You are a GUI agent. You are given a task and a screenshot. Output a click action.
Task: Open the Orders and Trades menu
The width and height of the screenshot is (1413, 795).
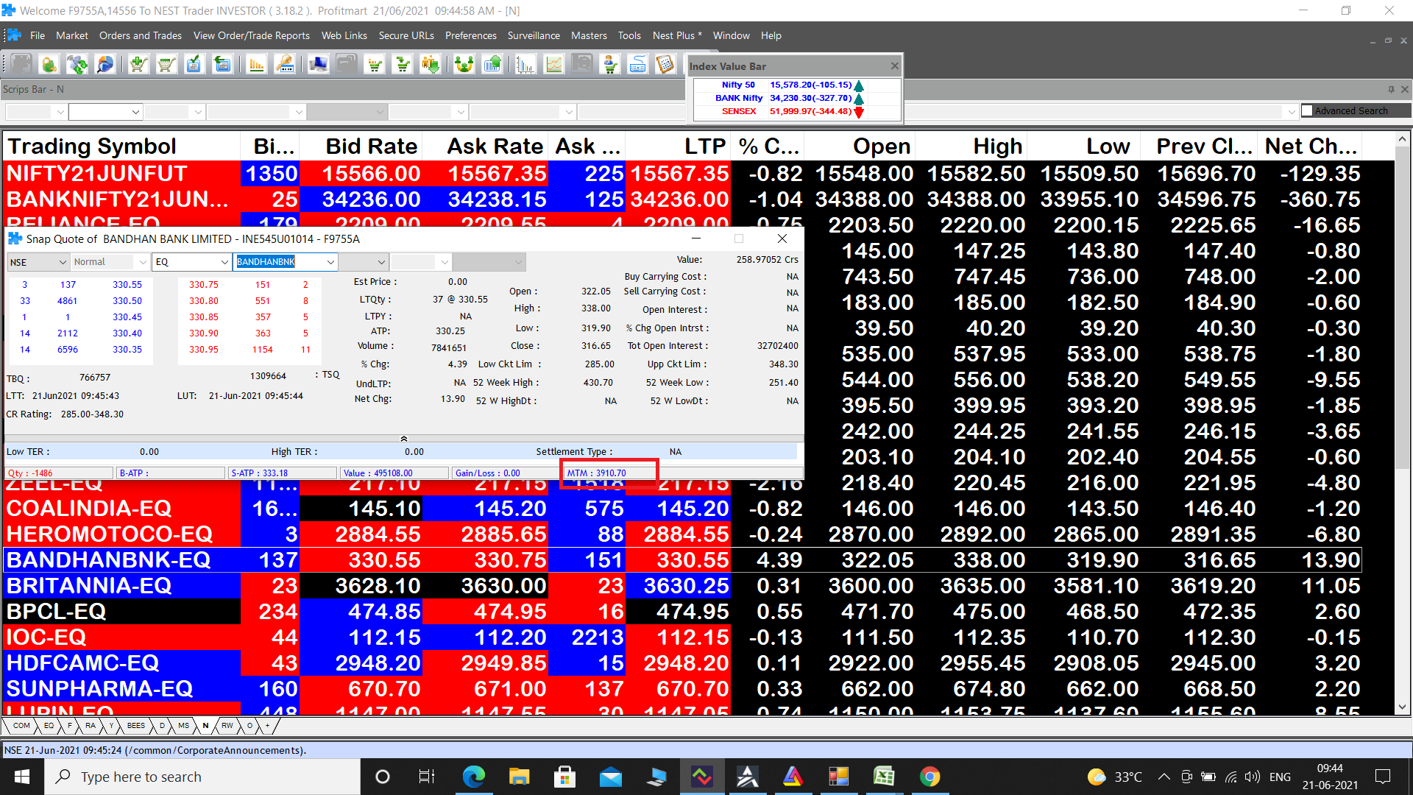141,35
